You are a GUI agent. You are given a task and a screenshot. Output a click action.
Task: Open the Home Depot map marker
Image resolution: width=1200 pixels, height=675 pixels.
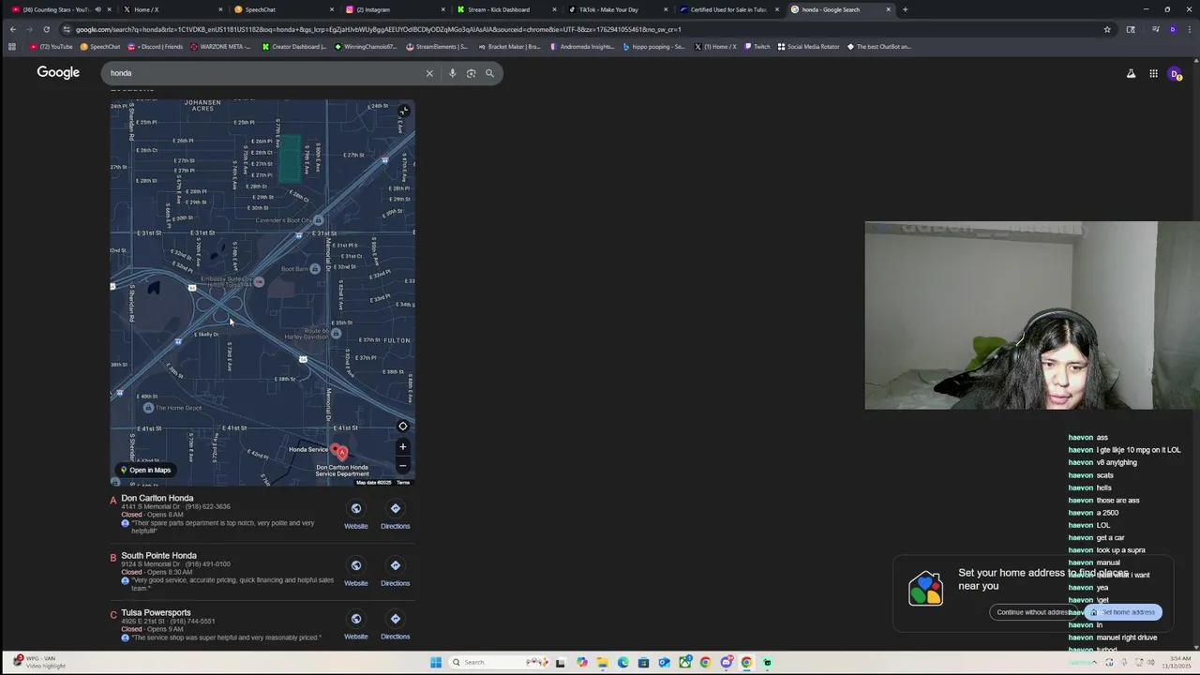click(148, 408)
